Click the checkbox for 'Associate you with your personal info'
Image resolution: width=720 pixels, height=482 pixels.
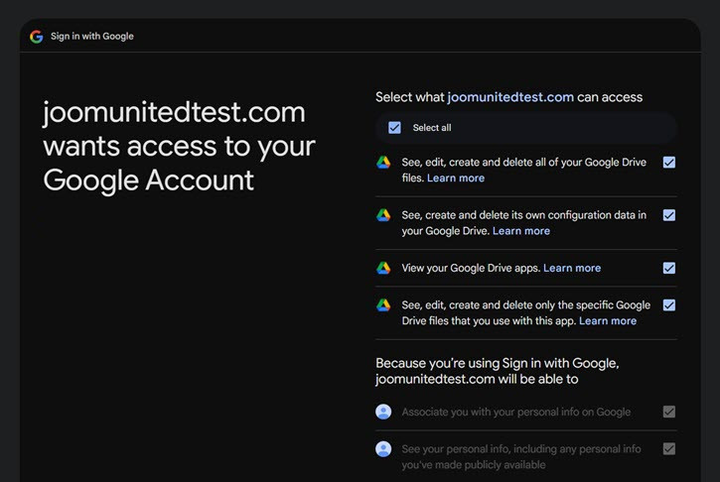click(669, 412)
